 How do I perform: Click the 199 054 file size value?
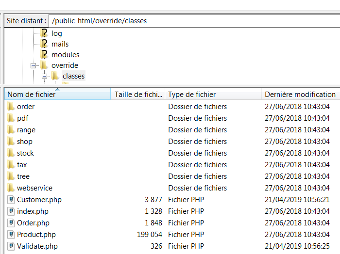[150, 235]
